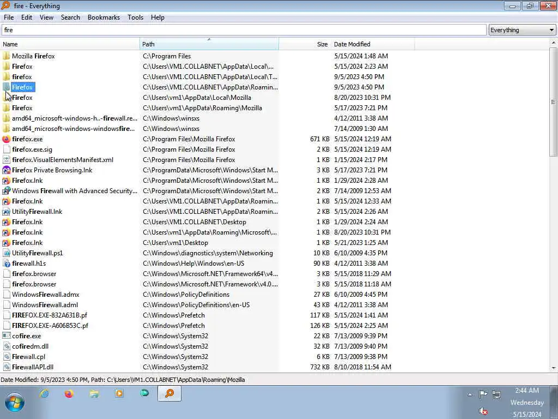Click the scrollbar down arrow
The image size is (558, 419).
coord(553,368)
